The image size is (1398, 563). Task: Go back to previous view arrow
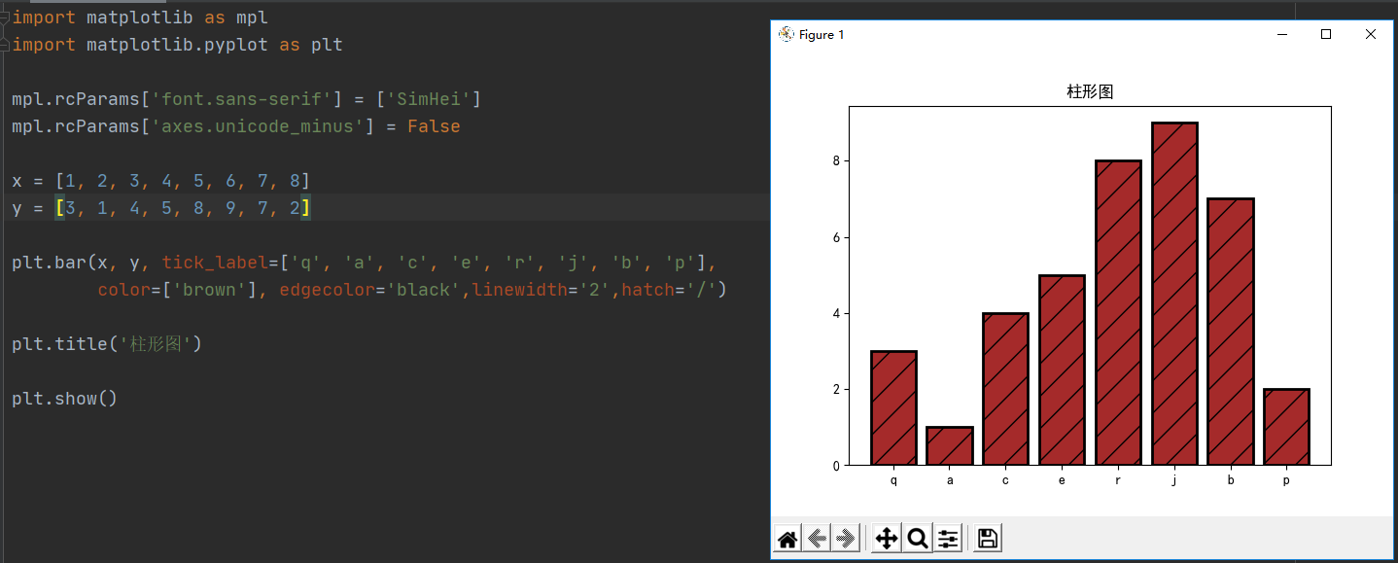tap(817, 539)
